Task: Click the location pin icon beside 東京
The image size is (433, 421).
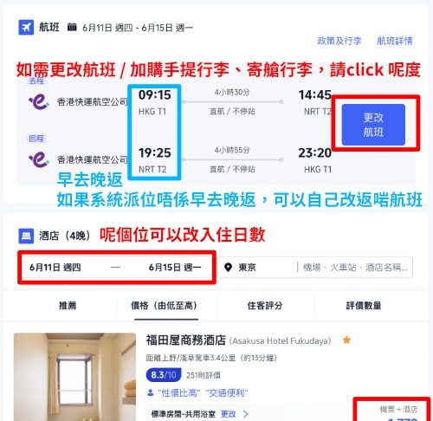Action: 228,268
